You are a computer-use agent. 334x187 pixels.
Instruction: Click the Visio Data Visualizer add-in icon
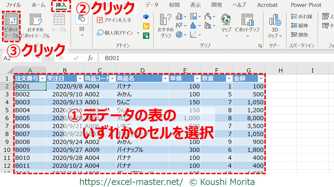[146, 17]
